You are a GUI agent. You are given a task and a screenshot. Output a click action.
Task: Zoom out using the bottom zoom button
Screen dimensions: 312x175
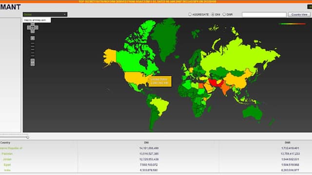[x=33, y=64]
